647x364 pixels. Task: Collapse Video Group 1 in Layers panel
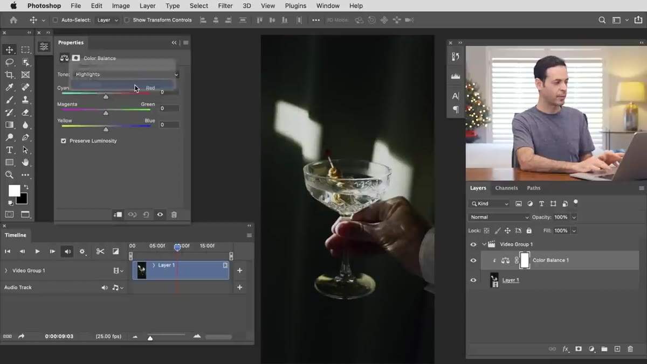coord(484,244)
